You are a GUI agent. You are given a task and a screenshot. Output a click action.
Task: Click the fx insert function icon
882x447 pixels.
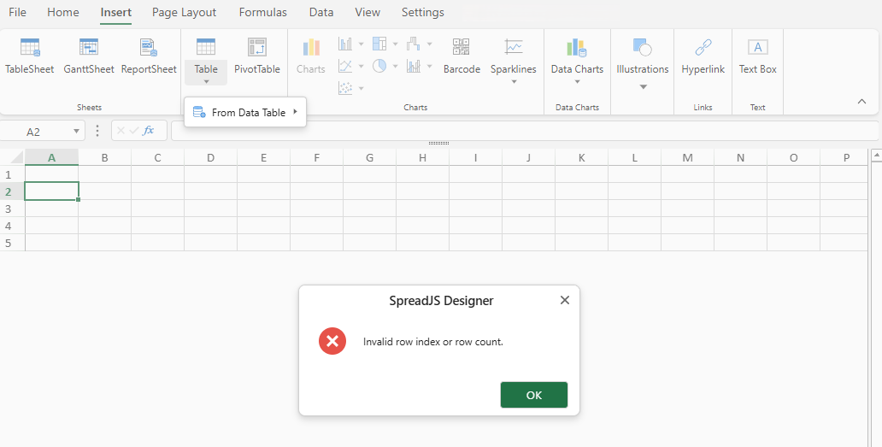tap(149, 131)
